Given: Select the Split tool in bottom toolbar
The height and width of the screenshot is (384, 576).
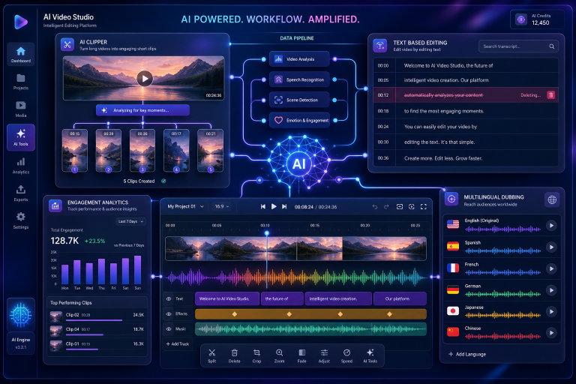Looking at the screenshot, I should 212,355.
